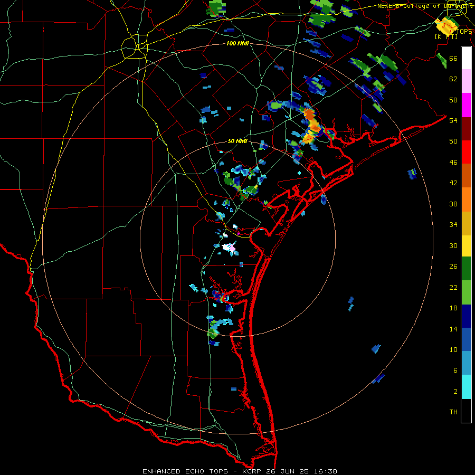Select the bright red legend swatch
Screen dimensions: 475x475
(x=466, y=152)
